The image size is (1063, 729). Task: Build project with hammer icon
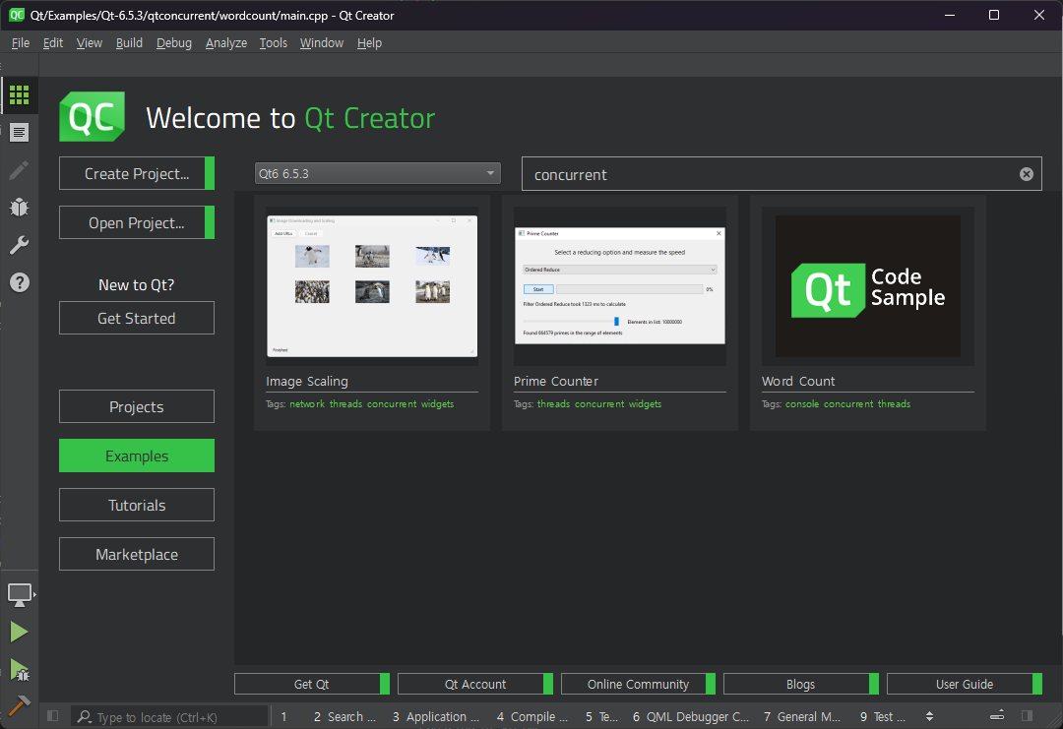tap(19, 706)
